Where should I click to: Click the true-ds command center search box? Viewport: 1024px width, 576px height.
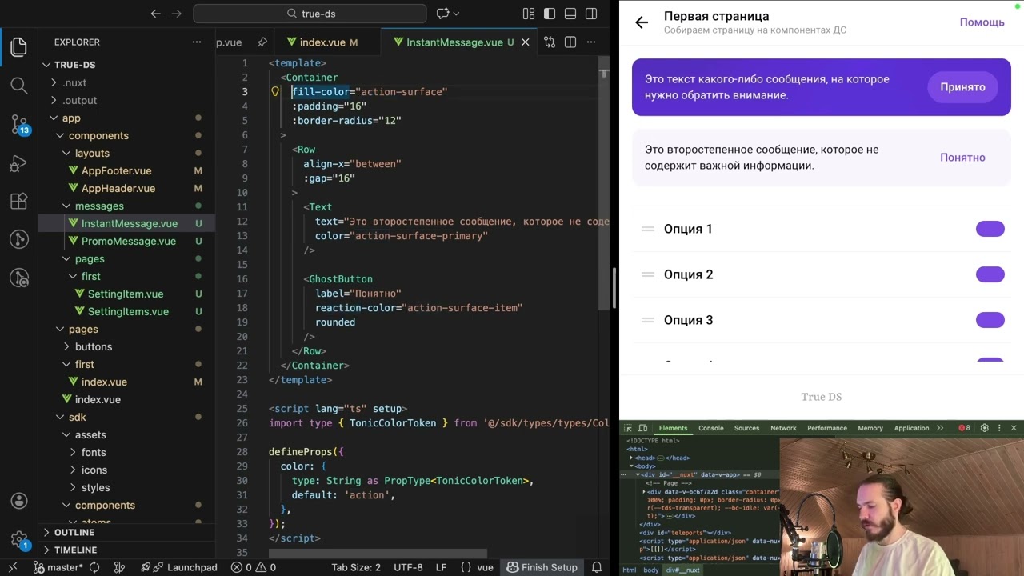point(310,14)
